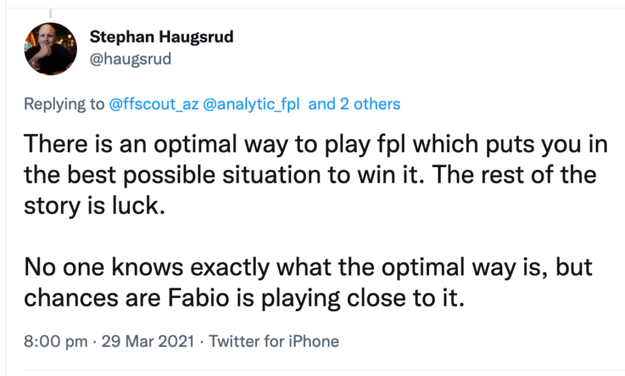
Task: Click the "Replying to" label
Action: click(x=63, y=104)
